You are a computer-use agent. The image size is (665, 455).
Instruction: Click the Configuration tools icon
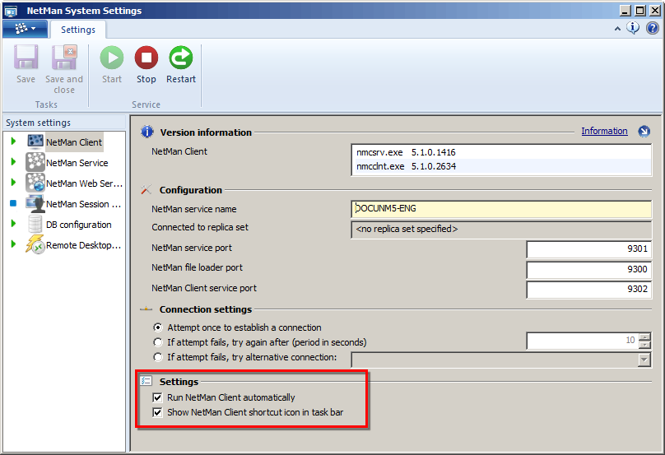pyautogui.click(x=146, y=189)
